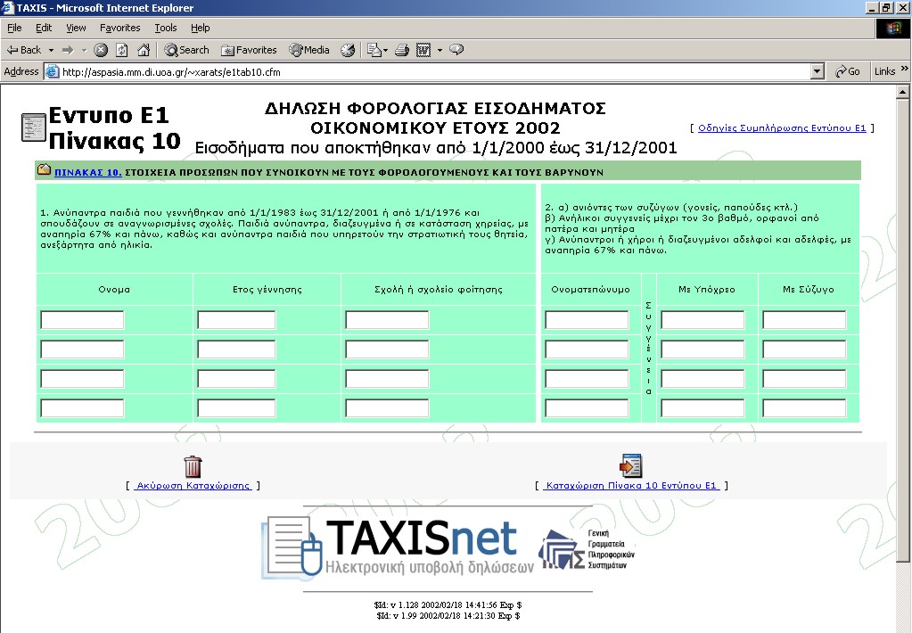Screen dimensions: 912x633
Task: Click the Forward arrow button
Action: [68, 50]
